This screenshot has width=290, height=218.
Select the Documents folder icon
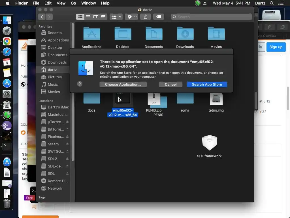(x=154, y=34)
